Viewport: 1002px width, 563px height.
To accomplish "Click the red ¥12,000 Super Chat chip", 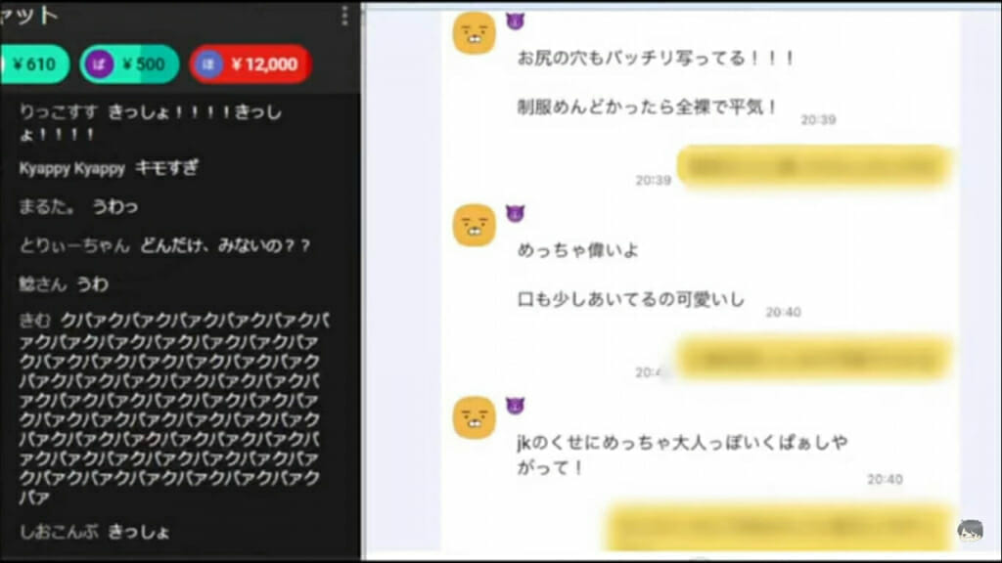I will [250, 64].
